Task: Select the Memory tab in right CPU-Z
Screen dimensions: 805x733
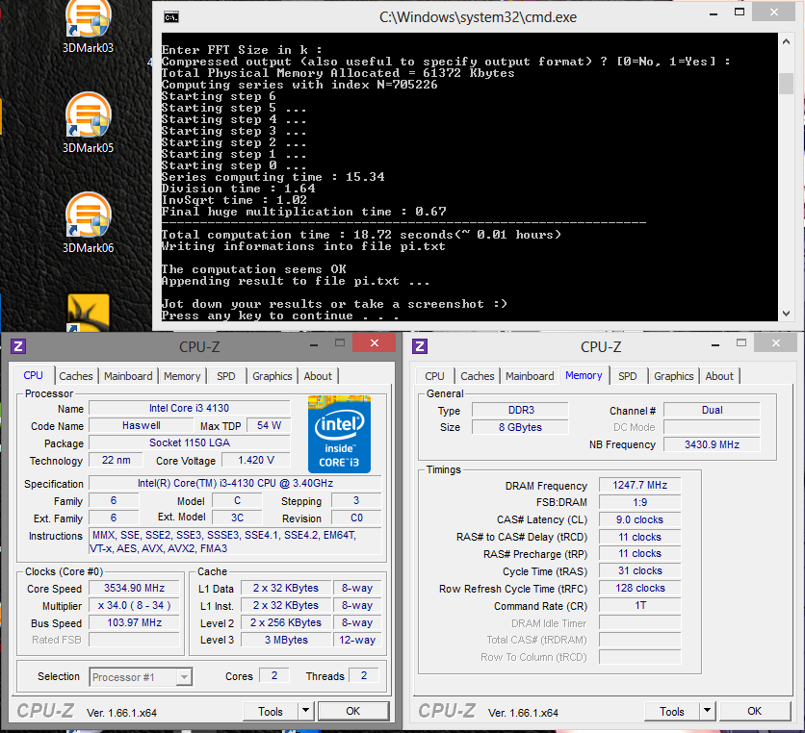Action: click(x=584, y=375)
